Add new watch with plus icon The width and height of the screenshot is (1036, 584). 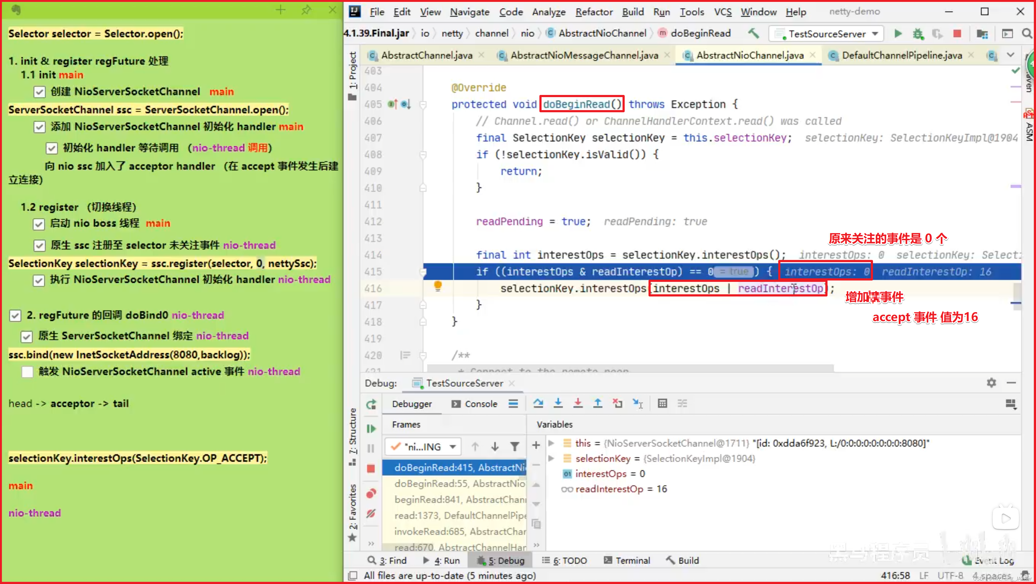[536, 445]
